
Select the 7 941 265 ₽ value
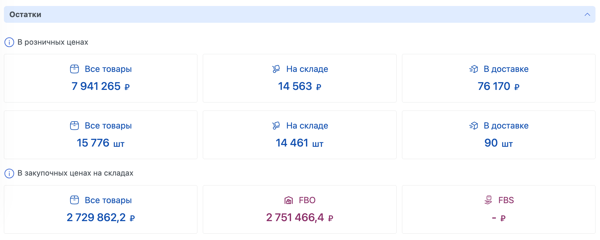point(100,86)
